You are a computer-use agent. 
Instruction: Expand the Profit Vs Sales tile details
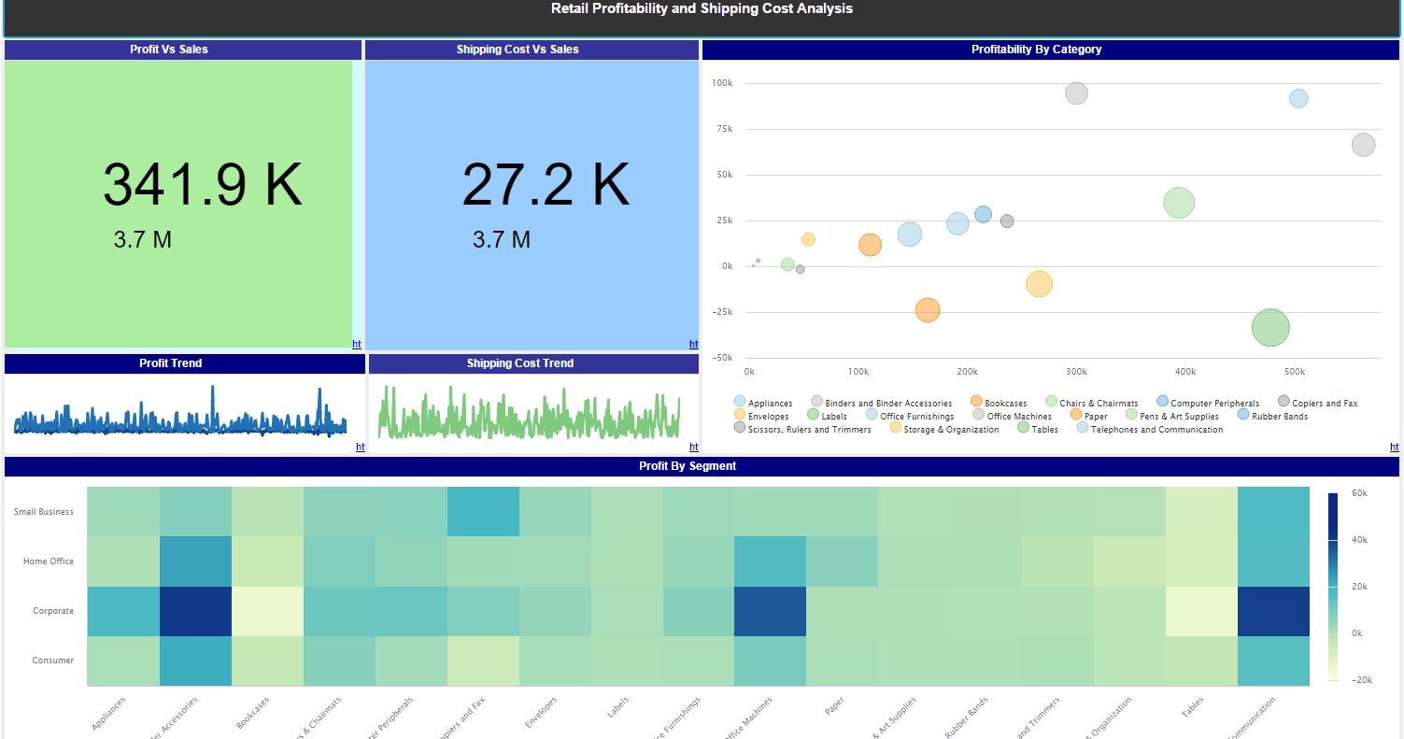(356, 344)
